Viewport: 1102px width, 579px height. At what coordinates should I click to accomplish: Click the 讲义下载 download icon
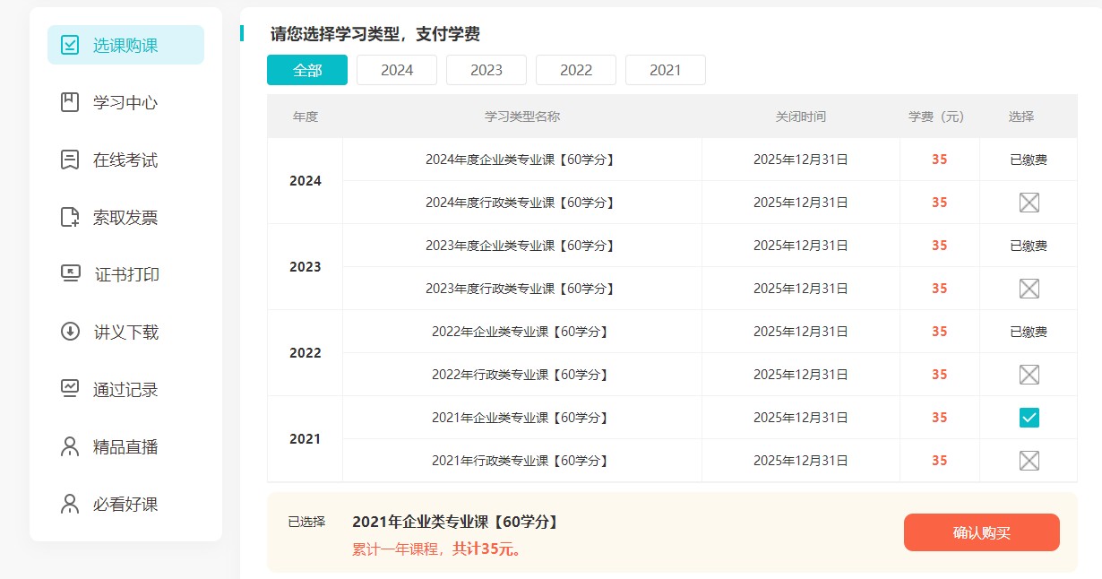(x=70, y=332)
